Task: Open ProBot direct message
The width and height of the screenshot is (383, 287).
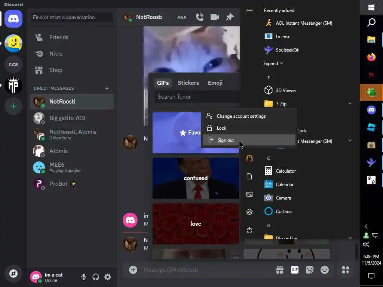Action: [x=72, y=184]
